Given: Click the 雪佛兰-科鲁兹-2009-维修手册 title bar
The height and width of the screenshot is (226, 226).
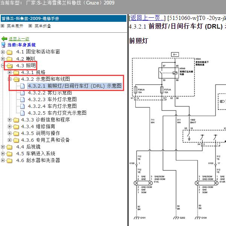Looking at the screenshot, I should click(64, 18).
